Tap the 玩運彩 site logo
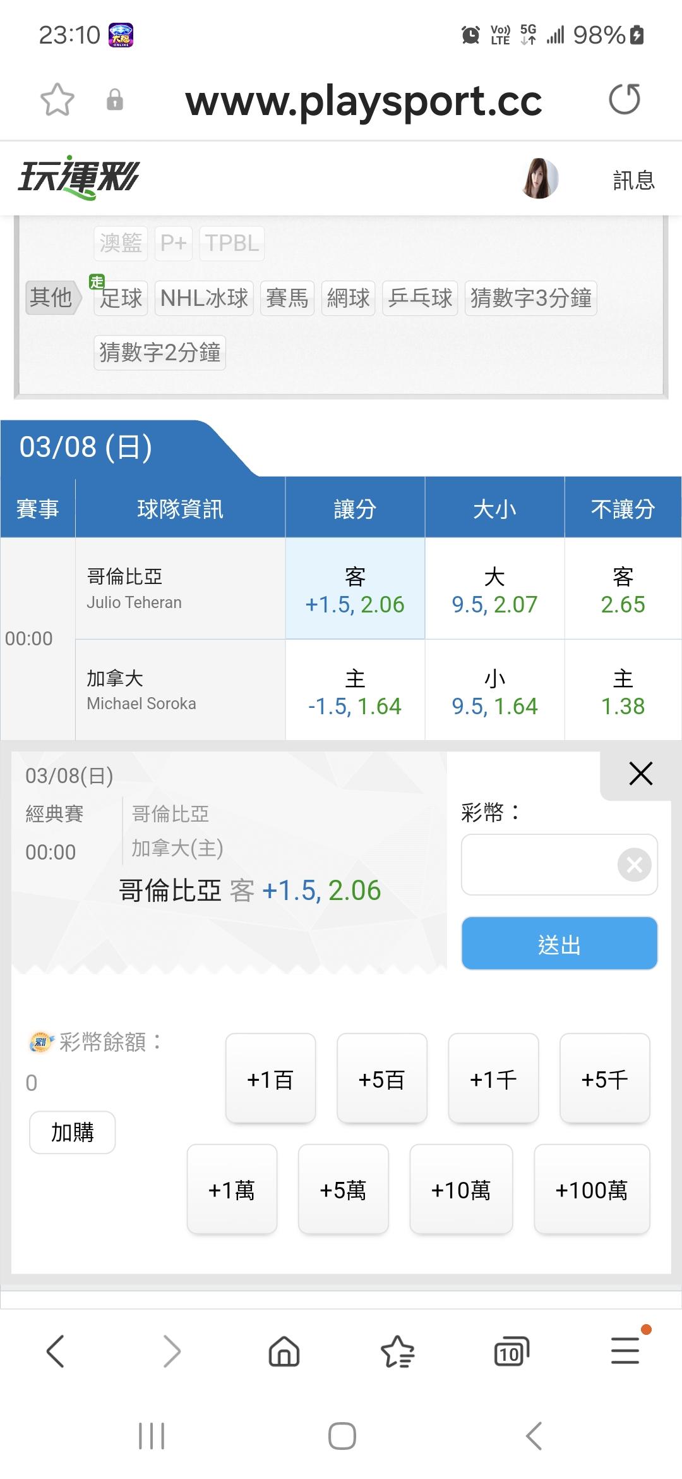 tap(78, 177)
